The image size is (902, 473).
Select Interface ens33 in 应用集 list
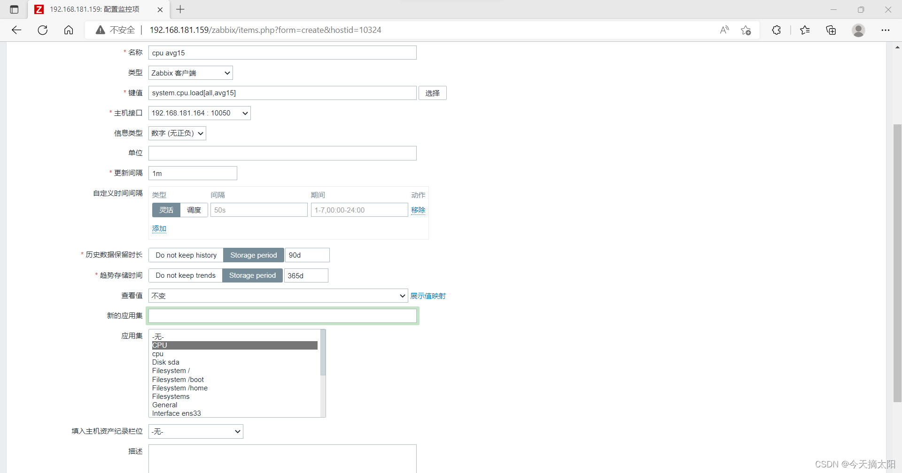(235, 413)
